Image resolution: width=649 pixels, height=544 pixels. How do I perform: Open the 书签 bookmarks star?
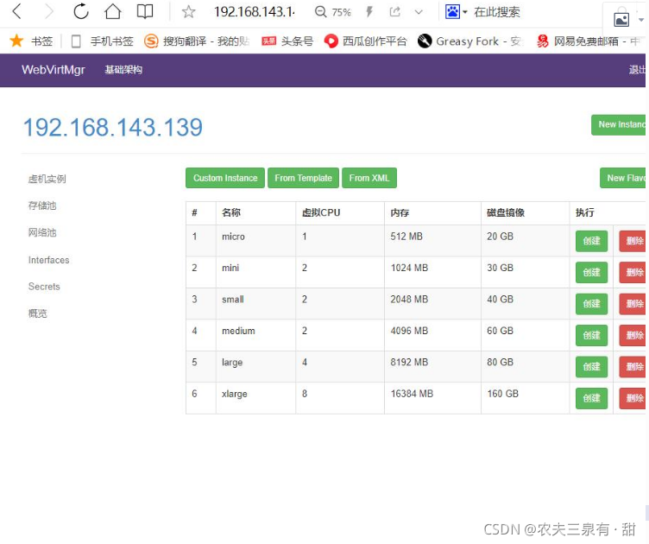(x=31, y=41)
